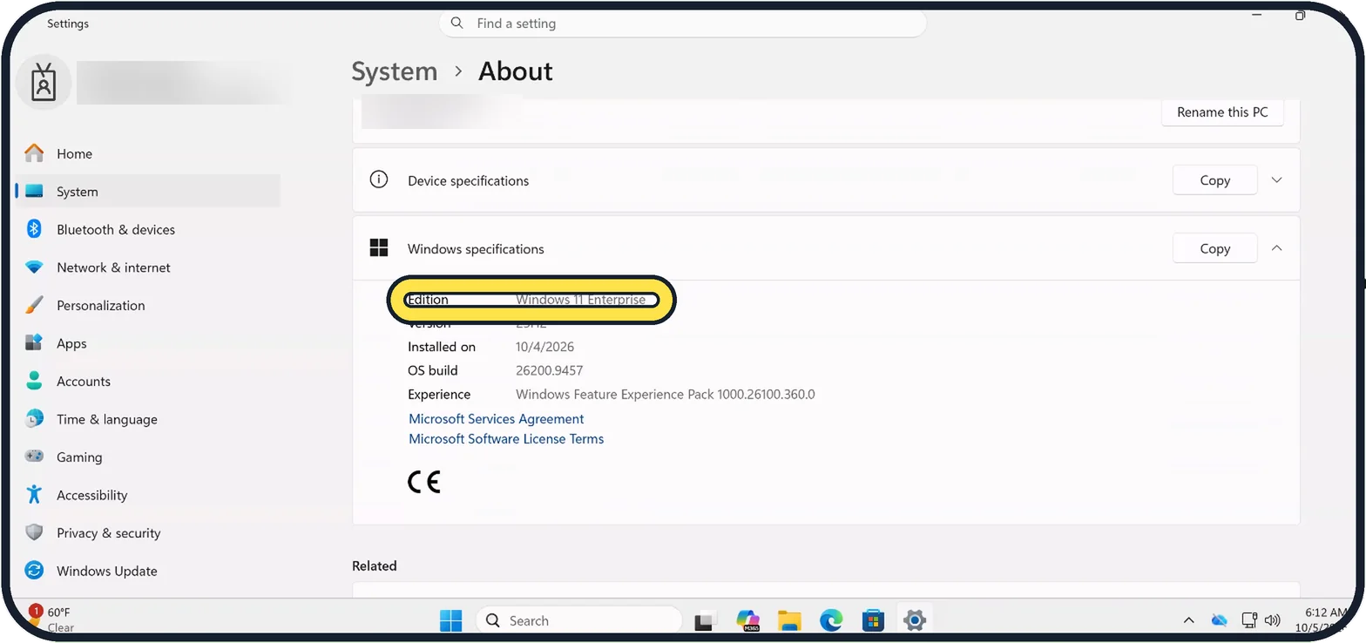Launch Microsoft Edge from the taskbar
The image size is (1366, 643).
tap(831, 620)
